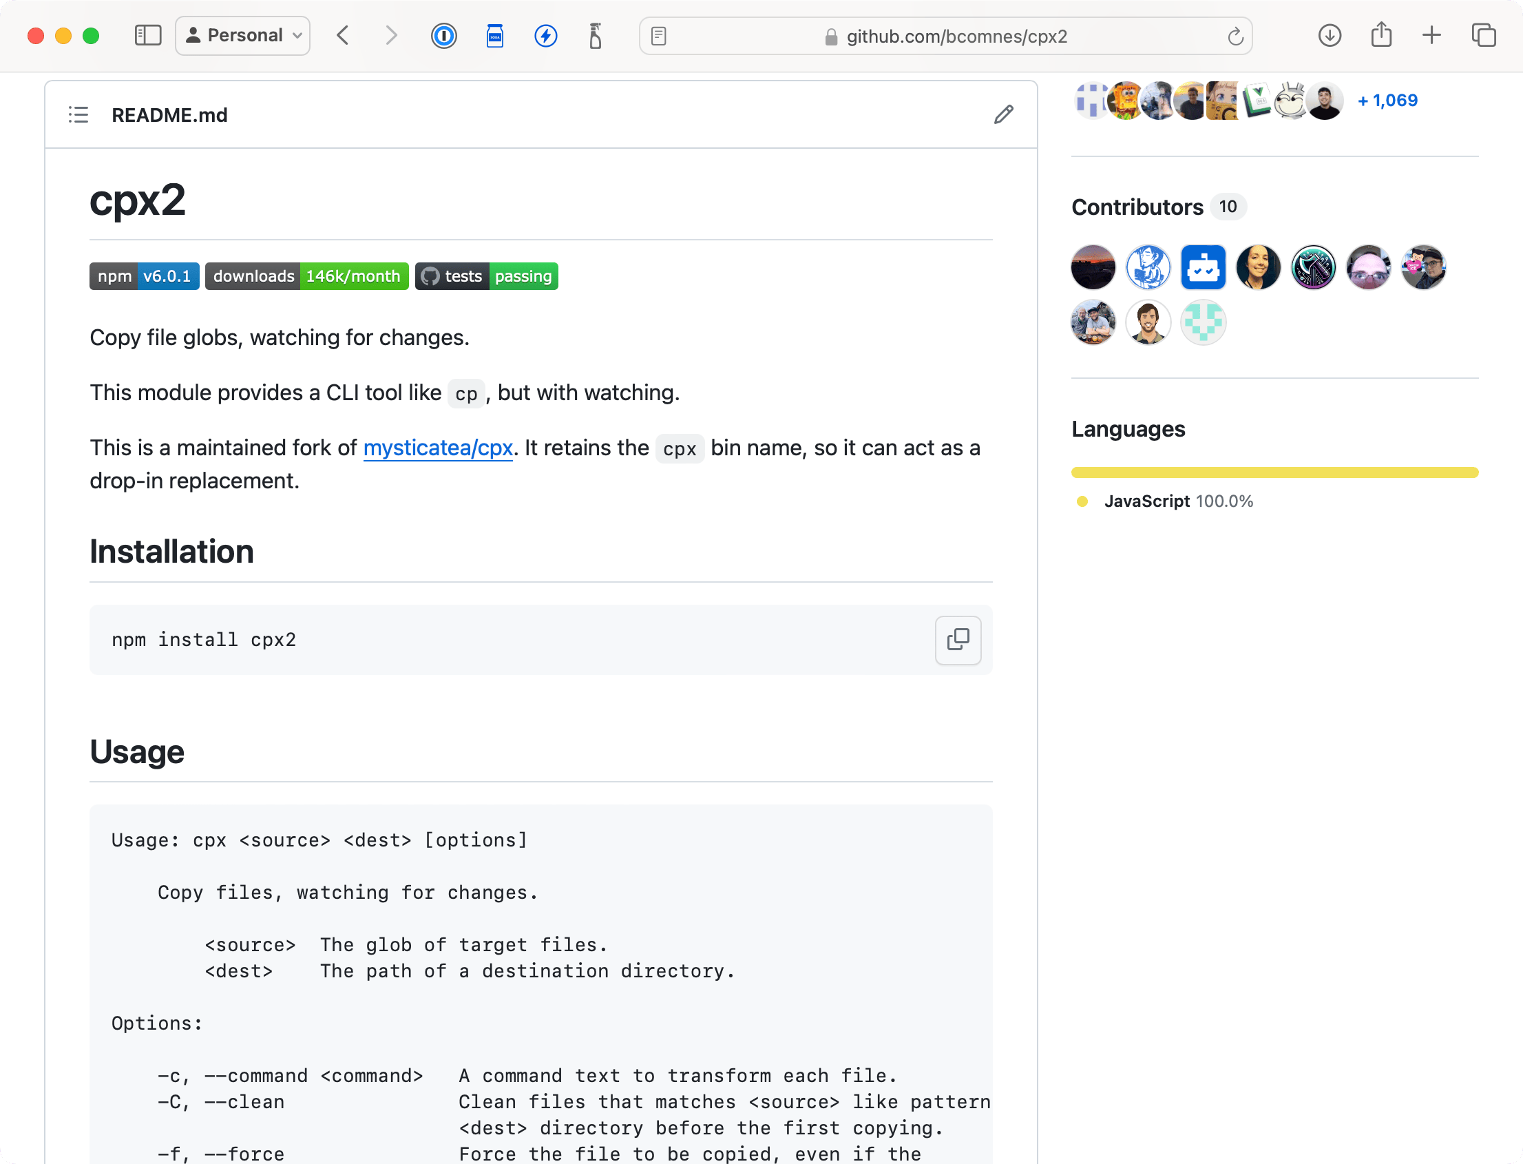Click the npm v6.0.1 badge

point(145,276)
